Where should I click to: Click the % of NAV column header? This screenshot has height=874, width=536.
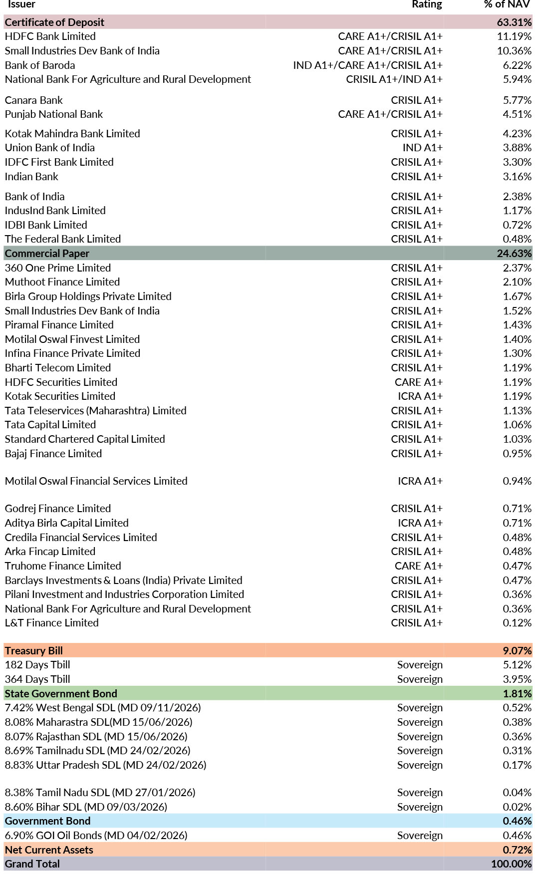tap(507, 4)
